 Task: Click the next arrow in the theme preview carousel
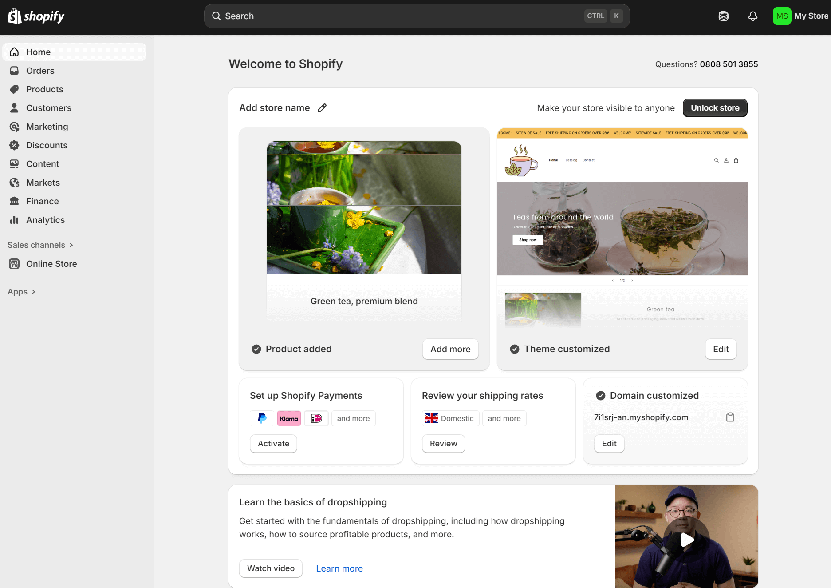point(632,280)
